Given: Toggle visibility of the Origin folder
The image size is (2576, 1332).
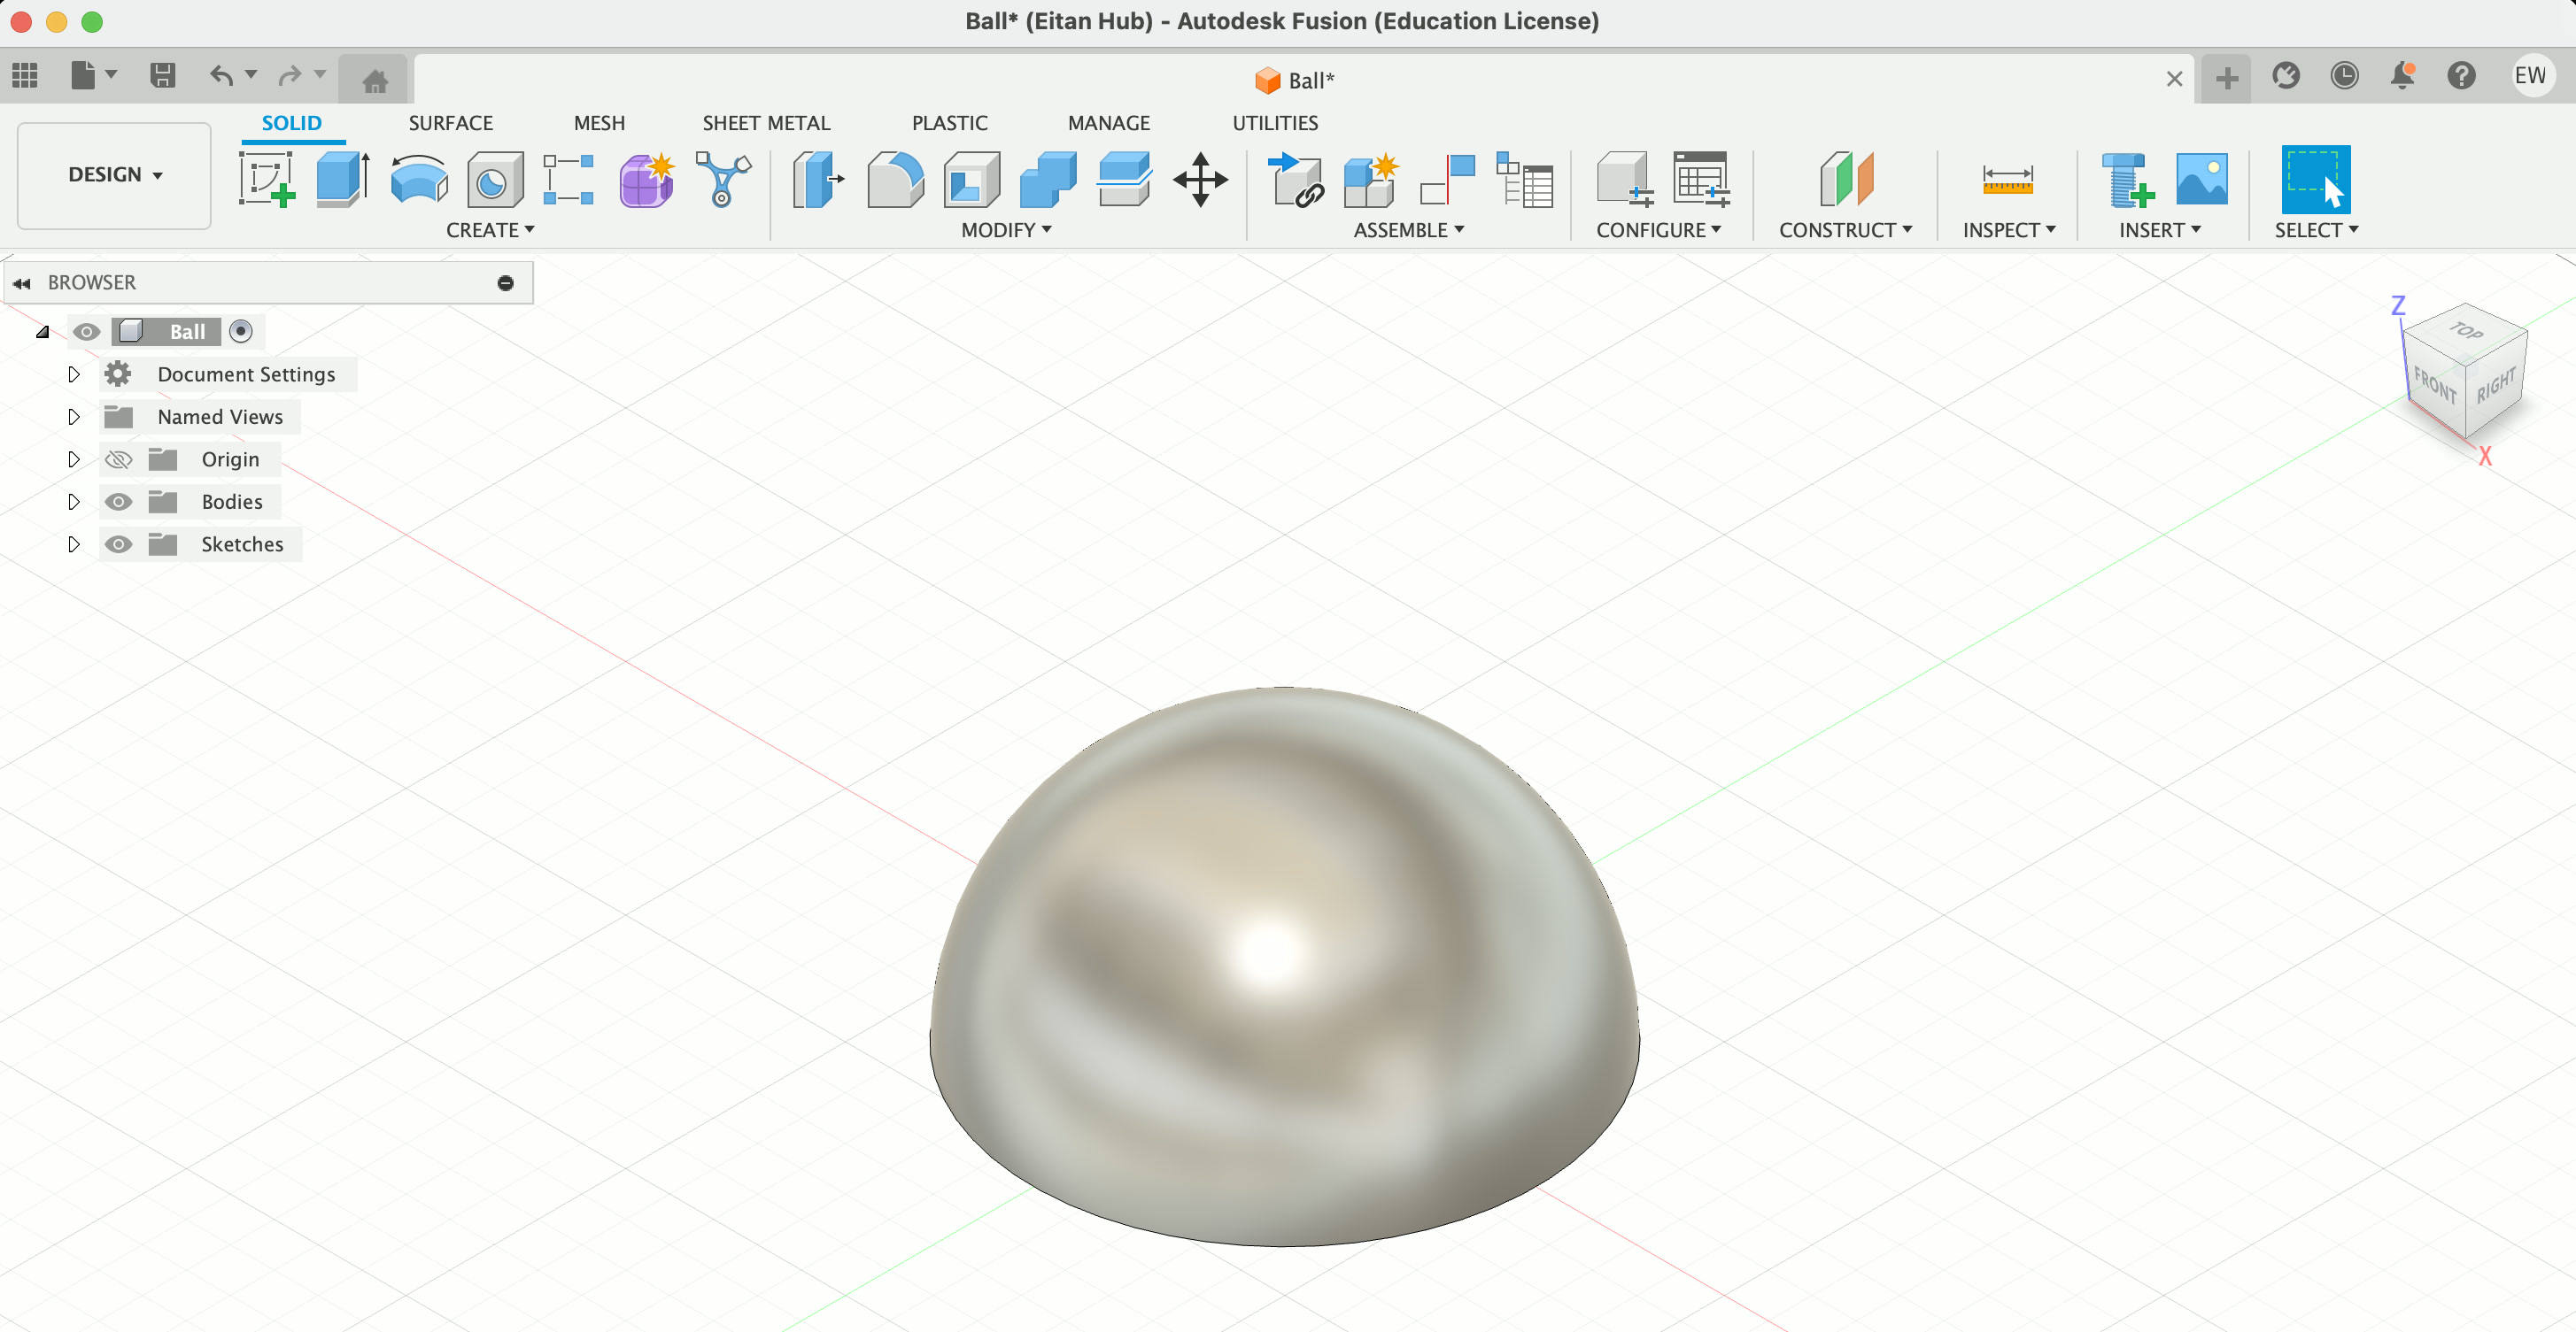Looking at the screenshot, I should 118,459.
